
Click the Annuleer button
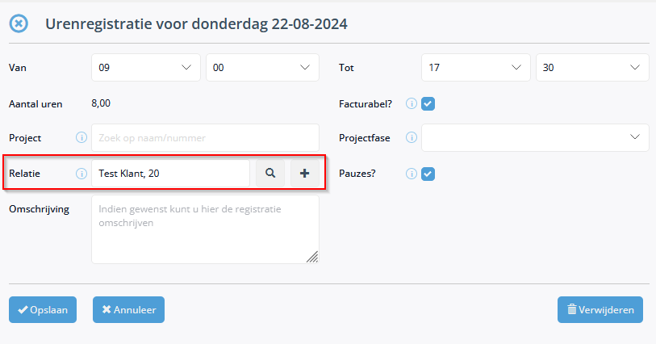click(x=128, y=310)
